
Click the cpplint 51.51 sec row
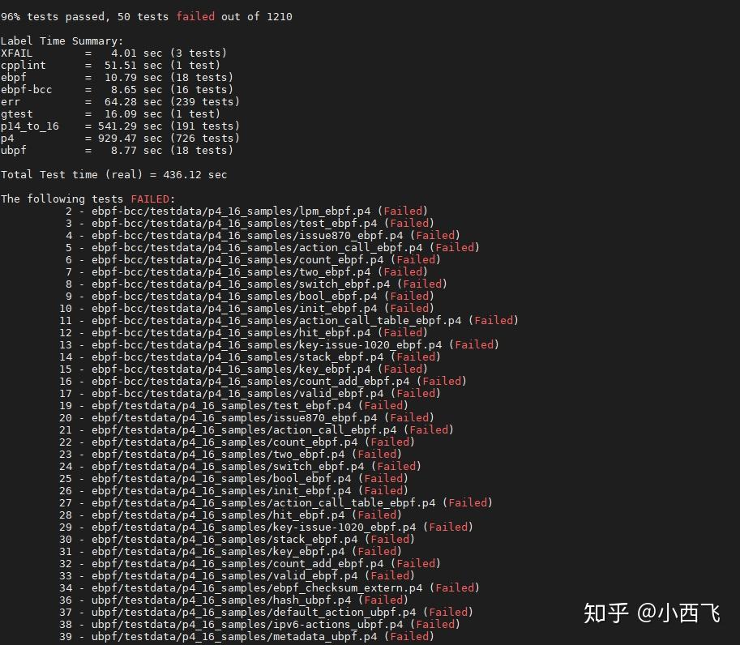pyautogui.click(x=110, y=65)
